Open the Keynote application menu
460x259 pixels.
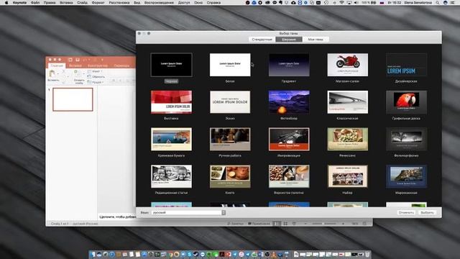click(19, 2)
